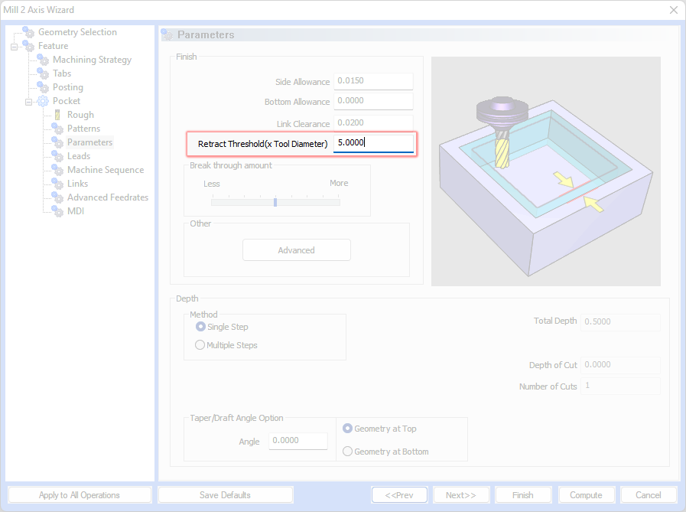Click the Save Defaults button
The image size is (686, 512).
(225, 495)
